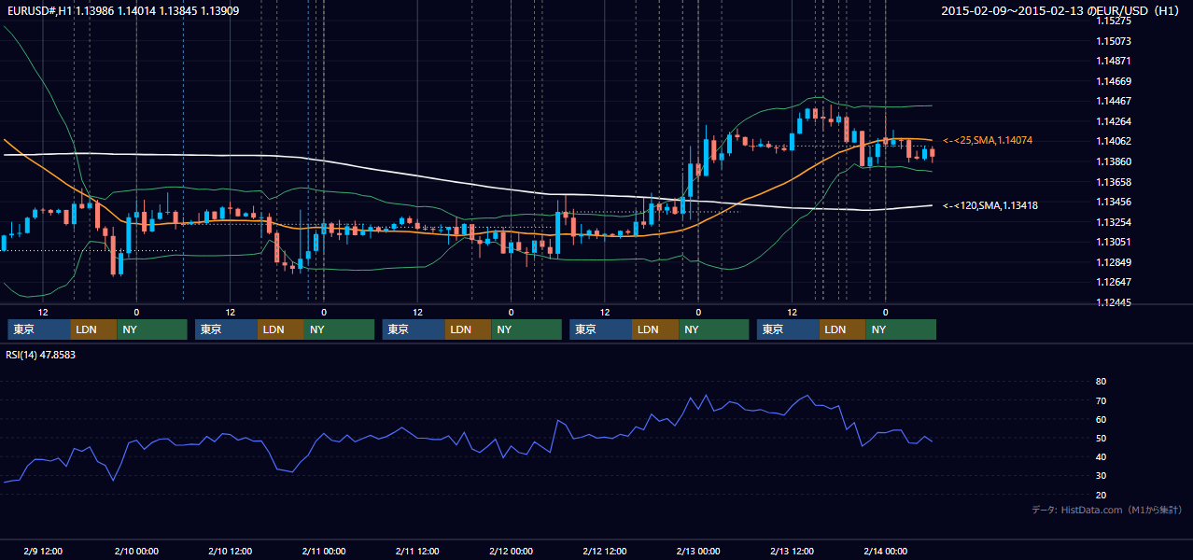Select the 2/11 00:00 date label

324,551
